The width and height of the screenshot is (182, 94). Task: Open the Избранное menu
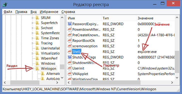click(x=49, y=12)
